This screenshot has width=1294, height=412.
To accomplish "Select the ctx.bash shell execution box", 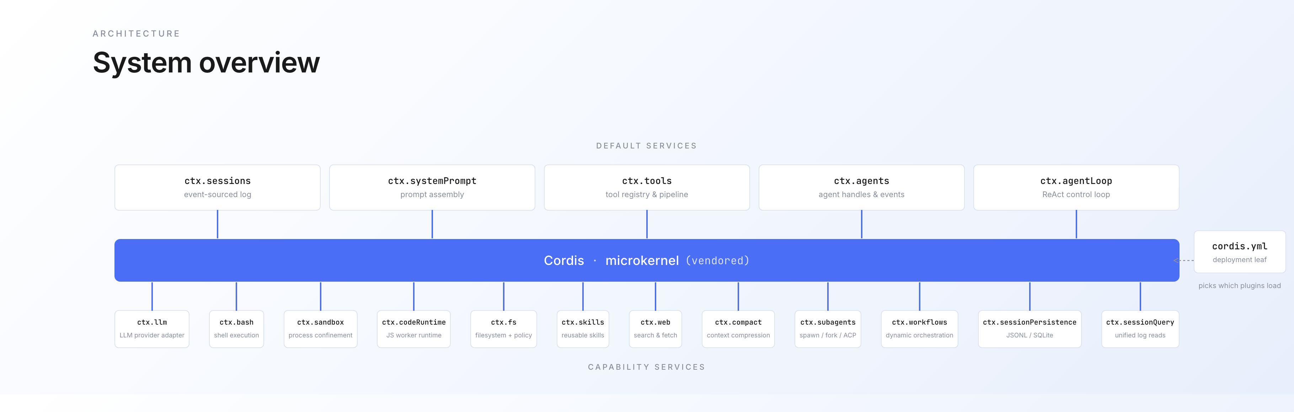I will pyautogui.click(x=236, y=329).
